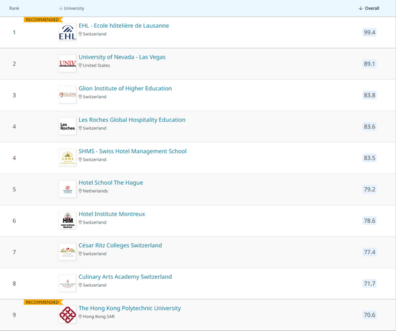This screenshot has height=331, width=396.
Task: Click the Culinary Arts Academy logo
Action: 67,284
